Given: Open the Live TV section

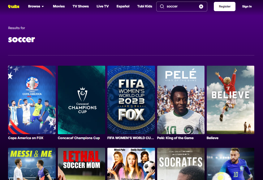Looking at the screenshot, I should click(x=102, y=6).
